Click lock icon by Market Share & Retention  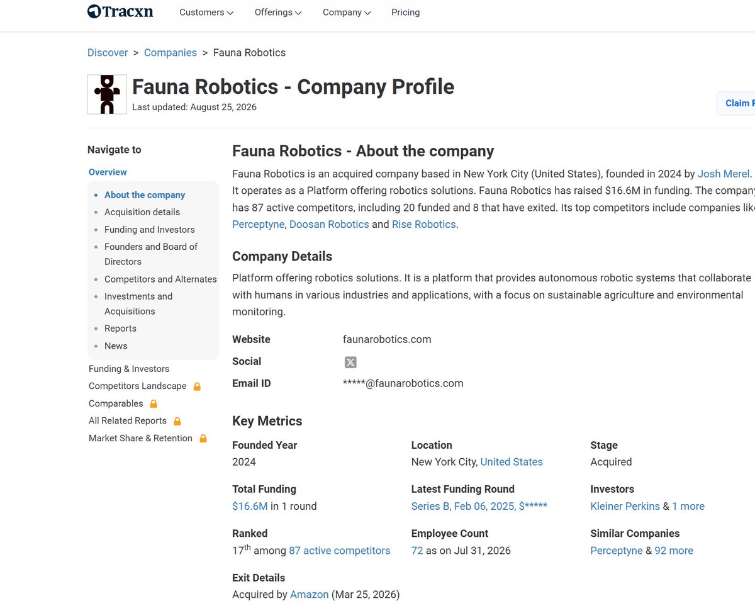click(x=203, y=439)
